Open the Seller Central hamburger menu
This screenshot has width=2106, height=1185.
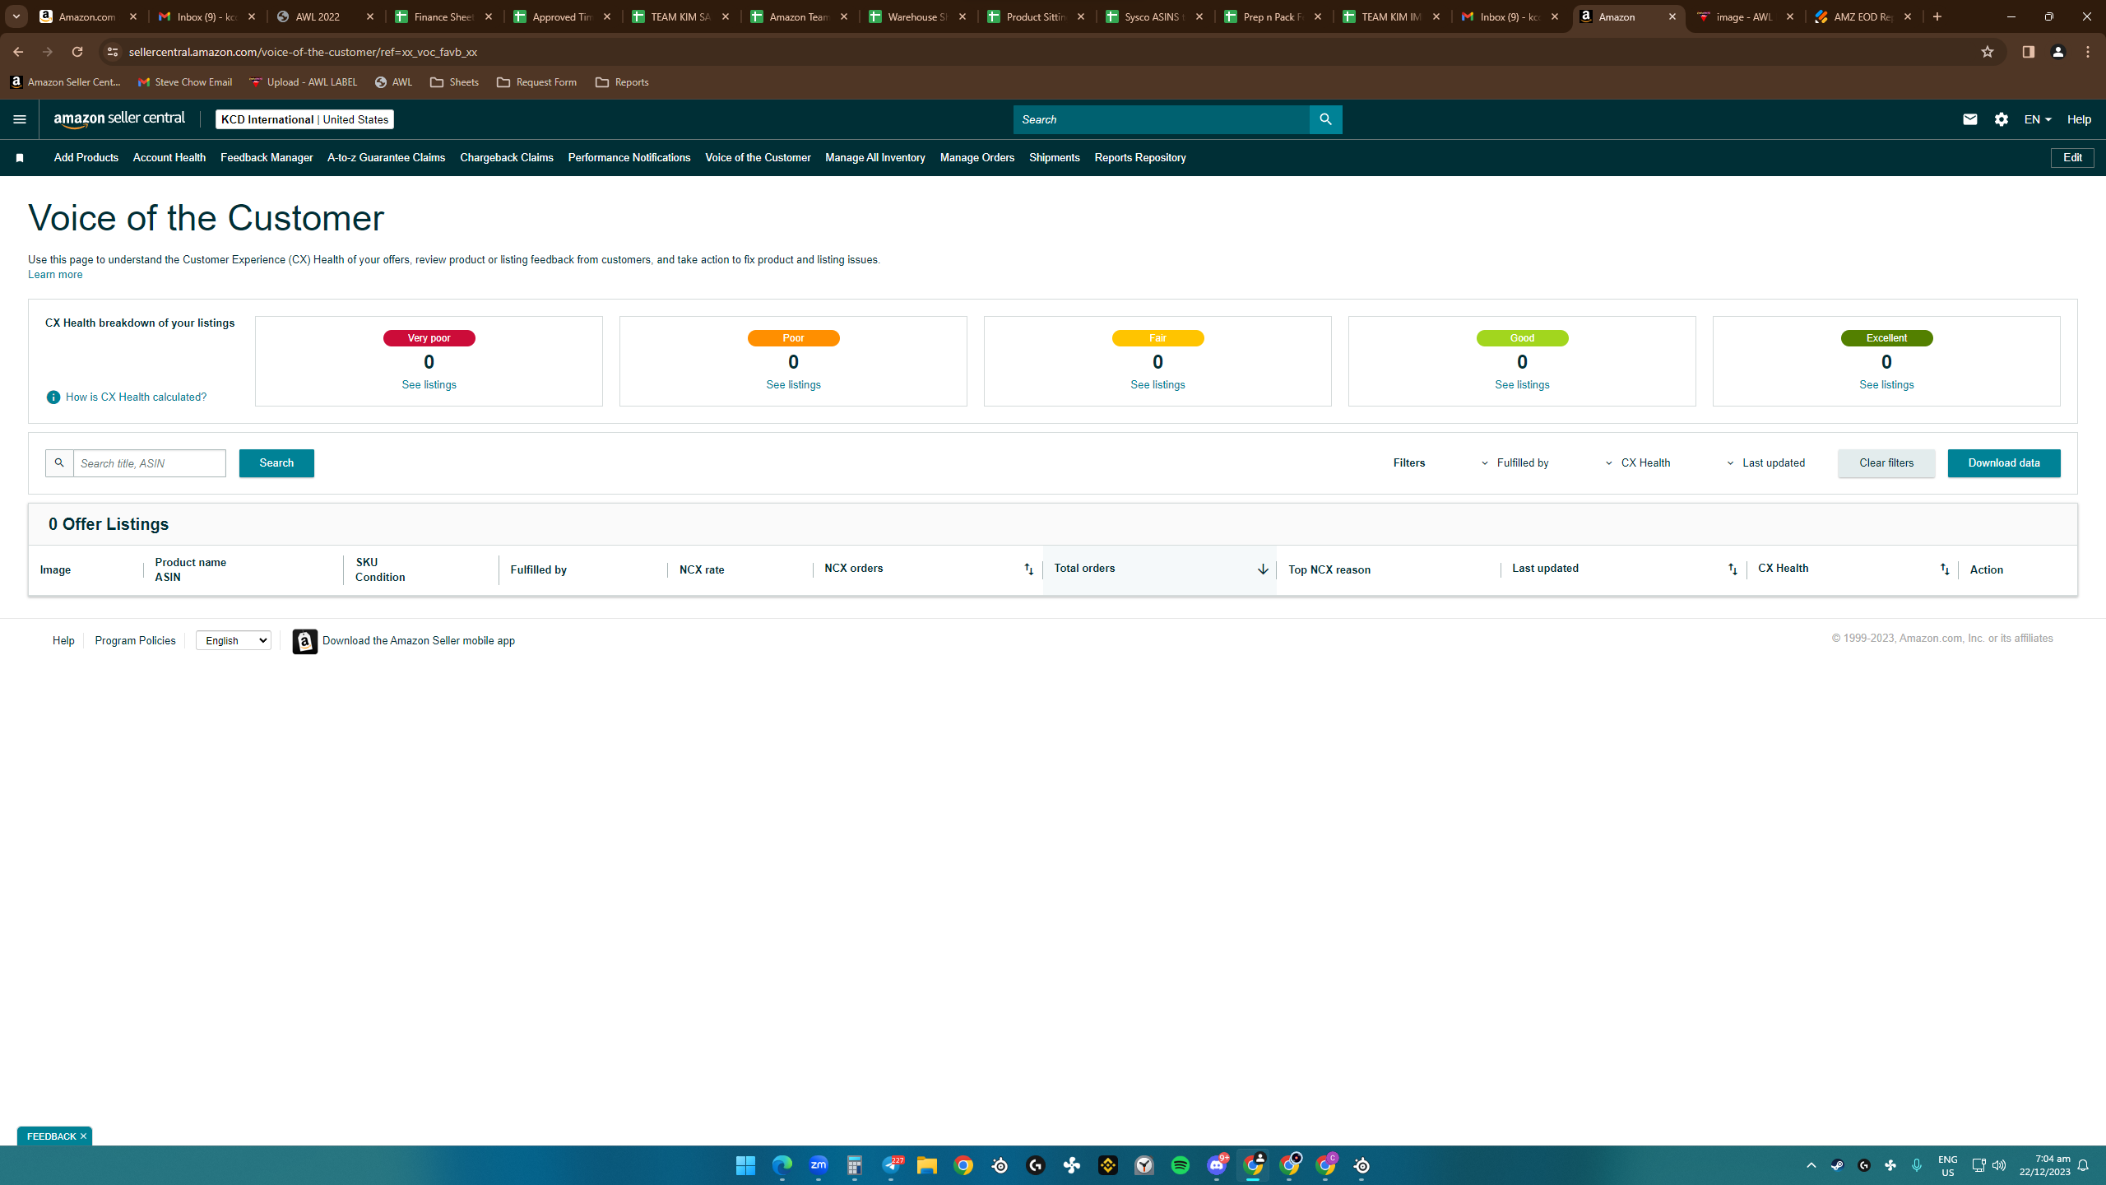click(x=20, y=119)
